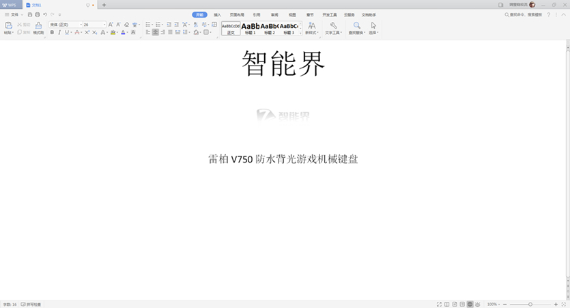
Task: Expand the font size dropdown showing 26
Action: (x=104, y=25)
